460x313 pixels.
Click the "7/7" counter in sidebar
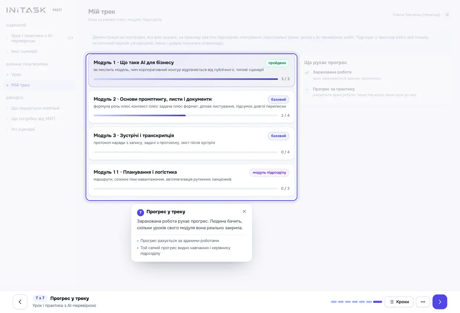click(x=70, y=38)
